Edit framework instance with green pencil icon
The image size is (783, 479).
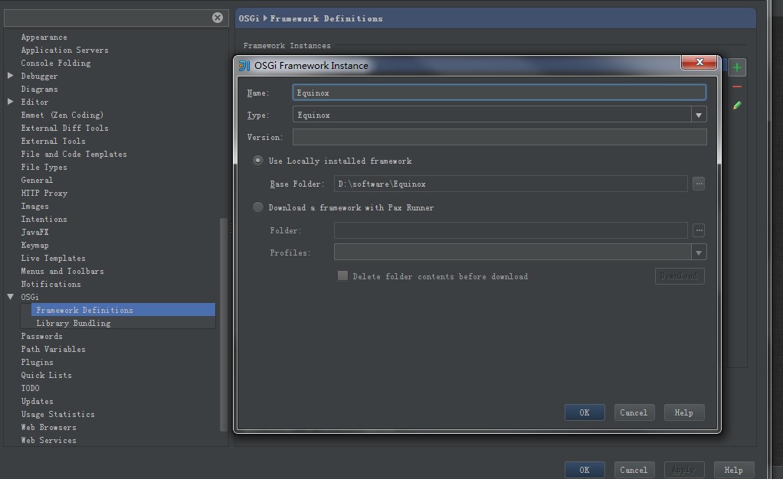click(x=737, y=106)
